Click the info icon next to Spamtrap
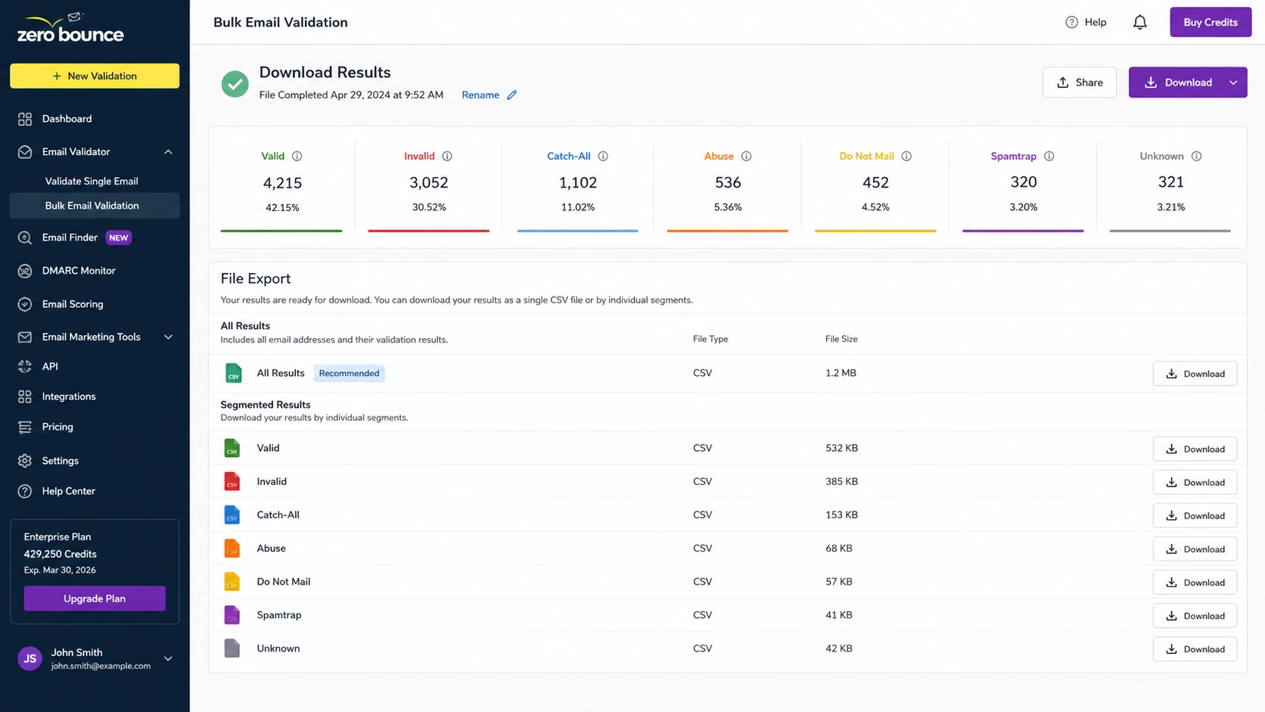1265x712 pixels. pos(1049,157)
